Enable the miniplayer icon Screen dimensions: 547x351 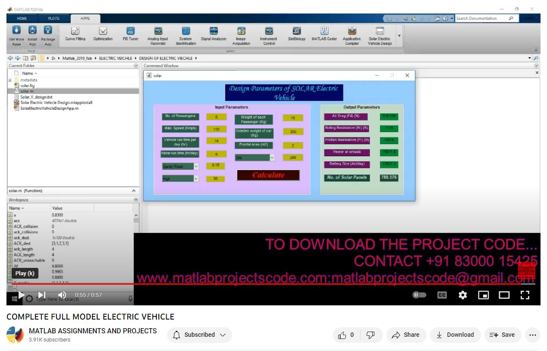(x=484, y=295)
